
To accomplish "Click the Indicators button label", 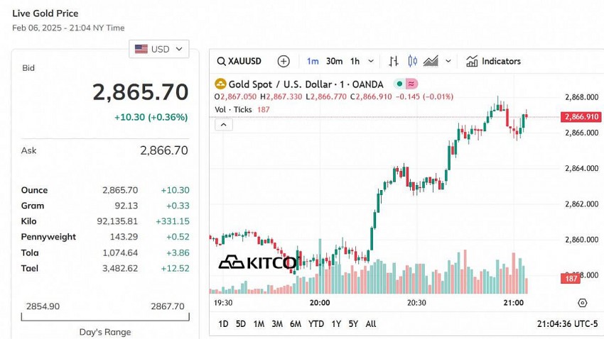I will point(501,62).
